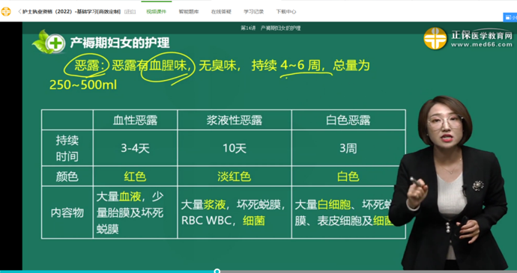Click the slide heading 产褥期妇女的护理
Image resolution: width=517 pixels, height=273 pixels.
coord(120,43)
